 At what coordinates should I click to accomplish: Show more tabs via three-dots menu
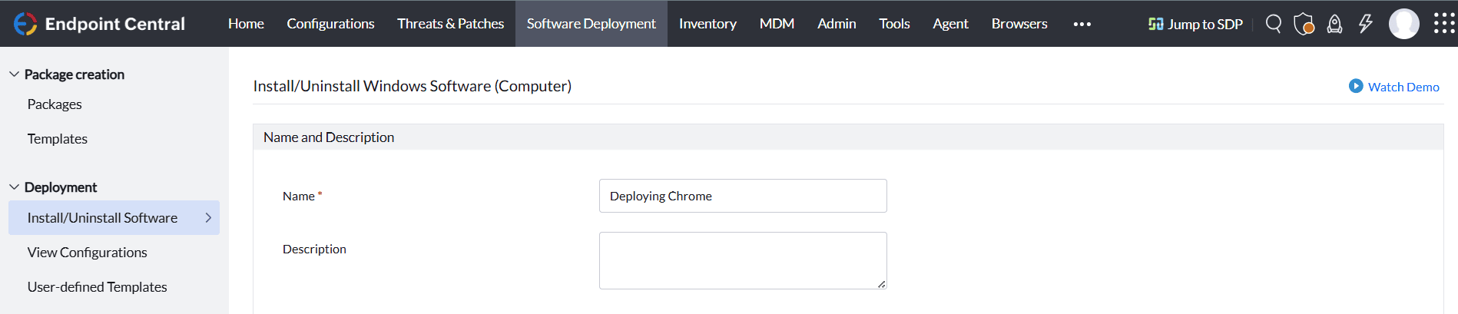(x=1082, y=24)
